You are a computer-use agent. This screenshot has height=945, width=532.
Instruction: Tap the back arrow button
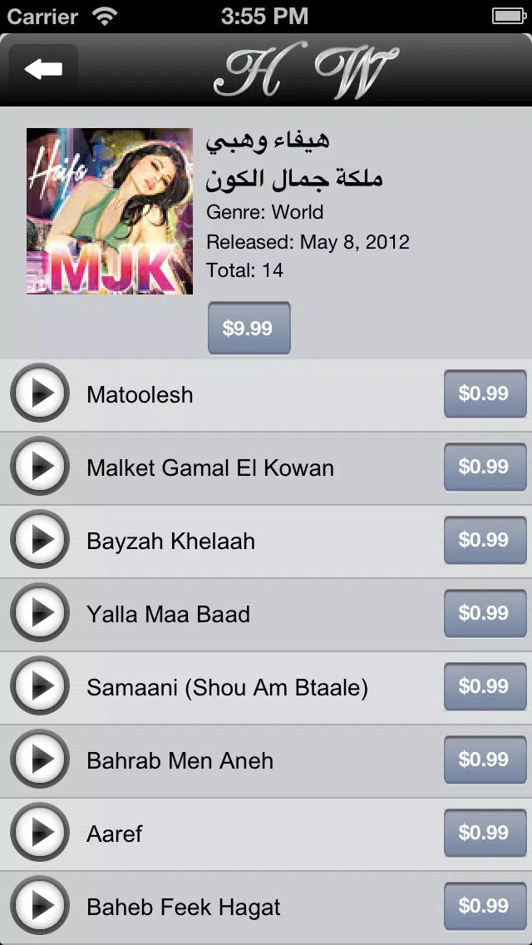(43, 69)
